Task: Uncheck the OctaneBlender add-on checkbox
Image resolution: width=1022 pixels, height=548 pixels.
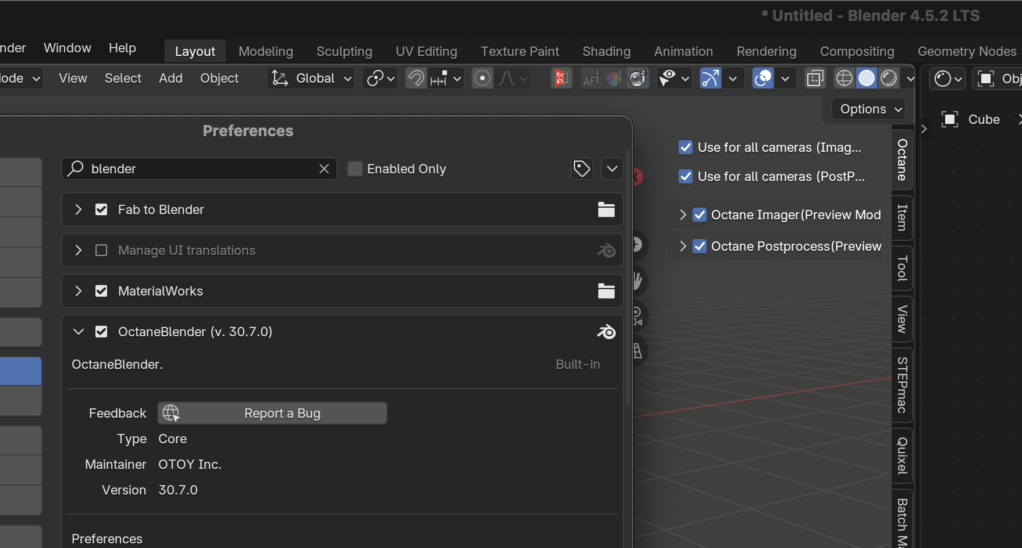Action: [101, 332]
